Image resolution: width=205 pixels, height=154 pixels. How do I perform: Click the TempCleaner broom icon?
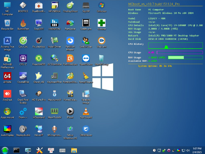(86, 78)
